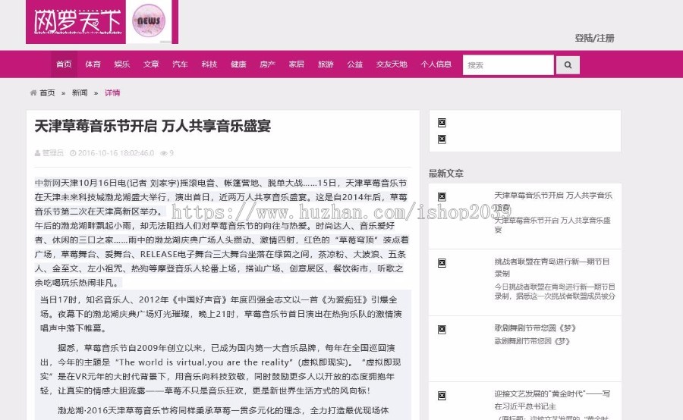
Task: Open sidebar link 歌剧舞剧节带您圆《梦》
Action: 535,328
